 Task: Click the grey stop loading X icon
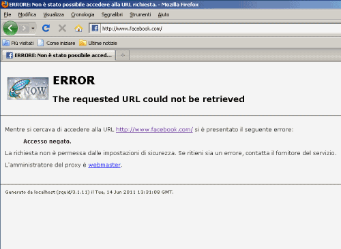point(62,29)
